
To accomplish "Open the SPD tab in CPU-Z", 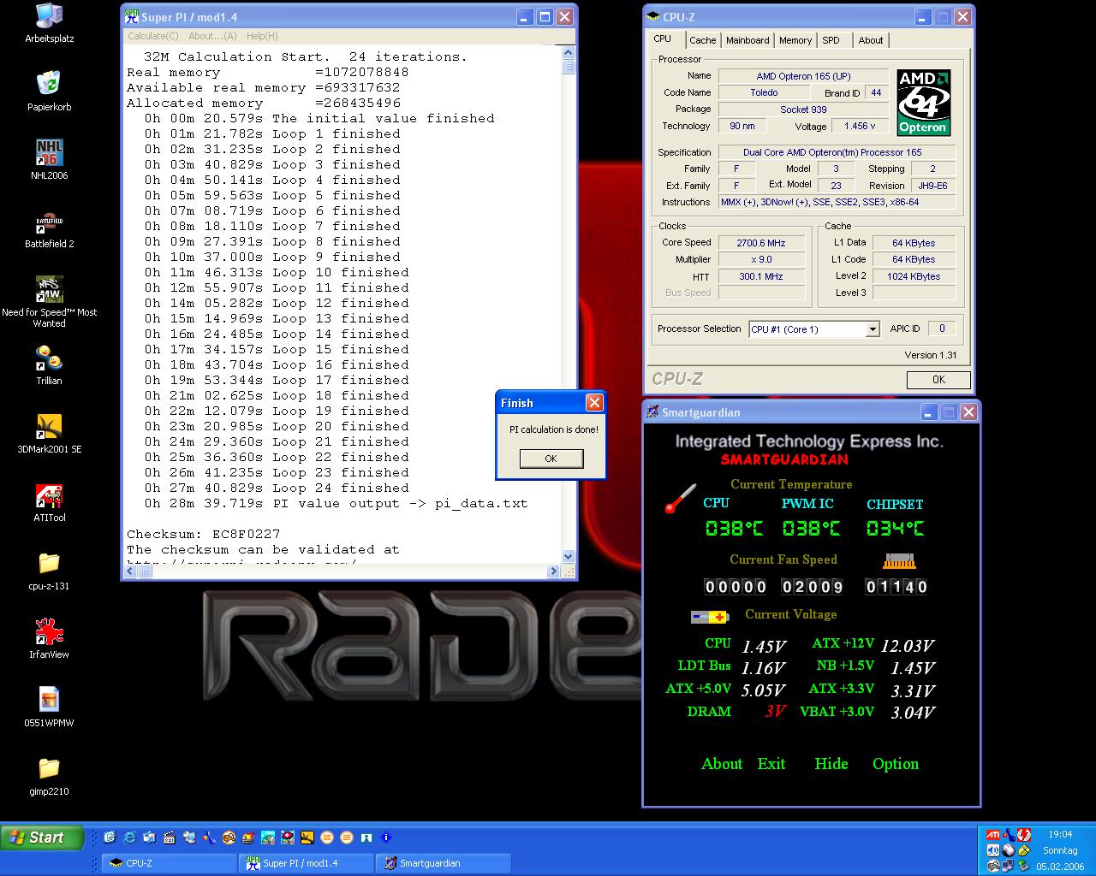I will pos(831,40).
